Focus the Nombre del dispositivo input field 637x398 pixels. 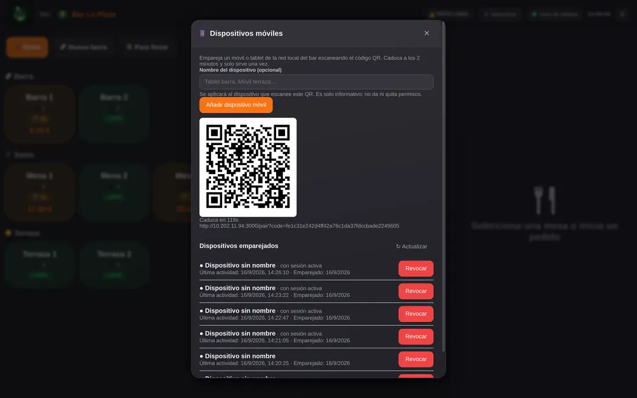[316, 82]
